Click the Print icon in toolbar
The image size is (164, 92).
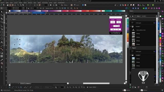click(x=15, y=5)
